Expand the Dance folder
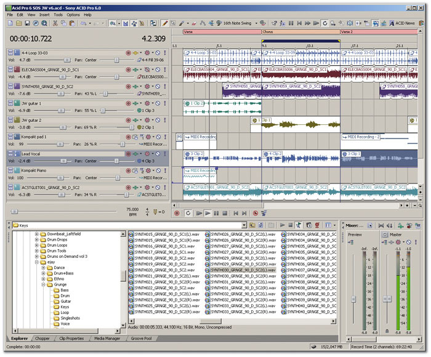 tap(43, 268)
